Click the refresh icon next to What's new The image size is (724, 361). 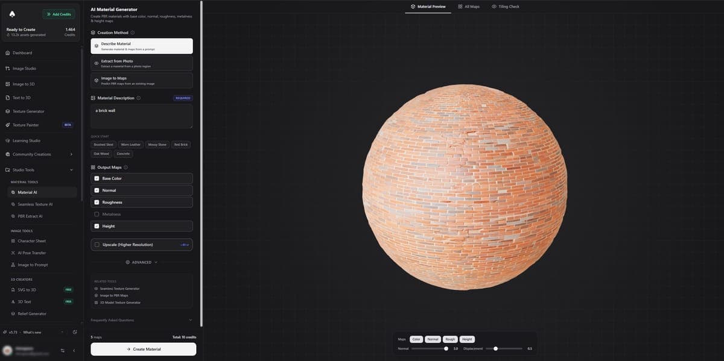click(x=75, y=332)
